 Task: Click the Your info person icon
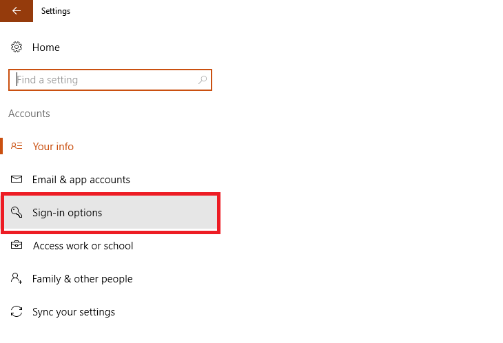[17, 147]
